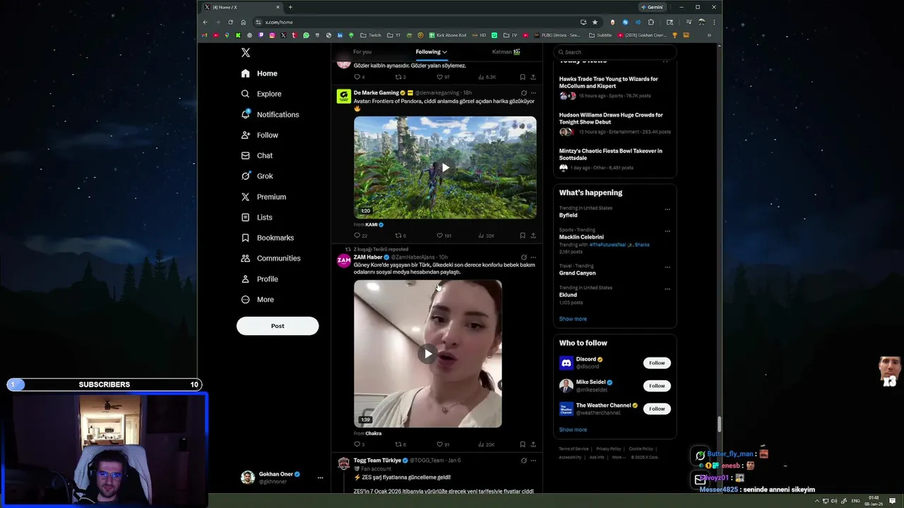Bookmark the De Marke Gaming post
This screenshot has height=508, width=904.
coord(523,236)
